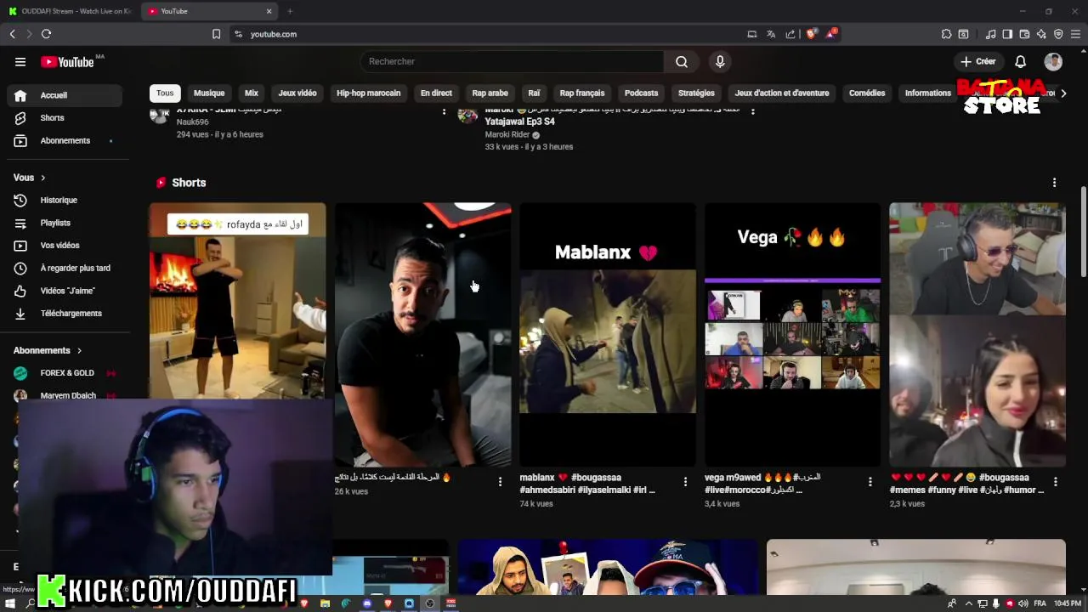Select the Jeux d'action et d'aventure chip

(782, 93)
